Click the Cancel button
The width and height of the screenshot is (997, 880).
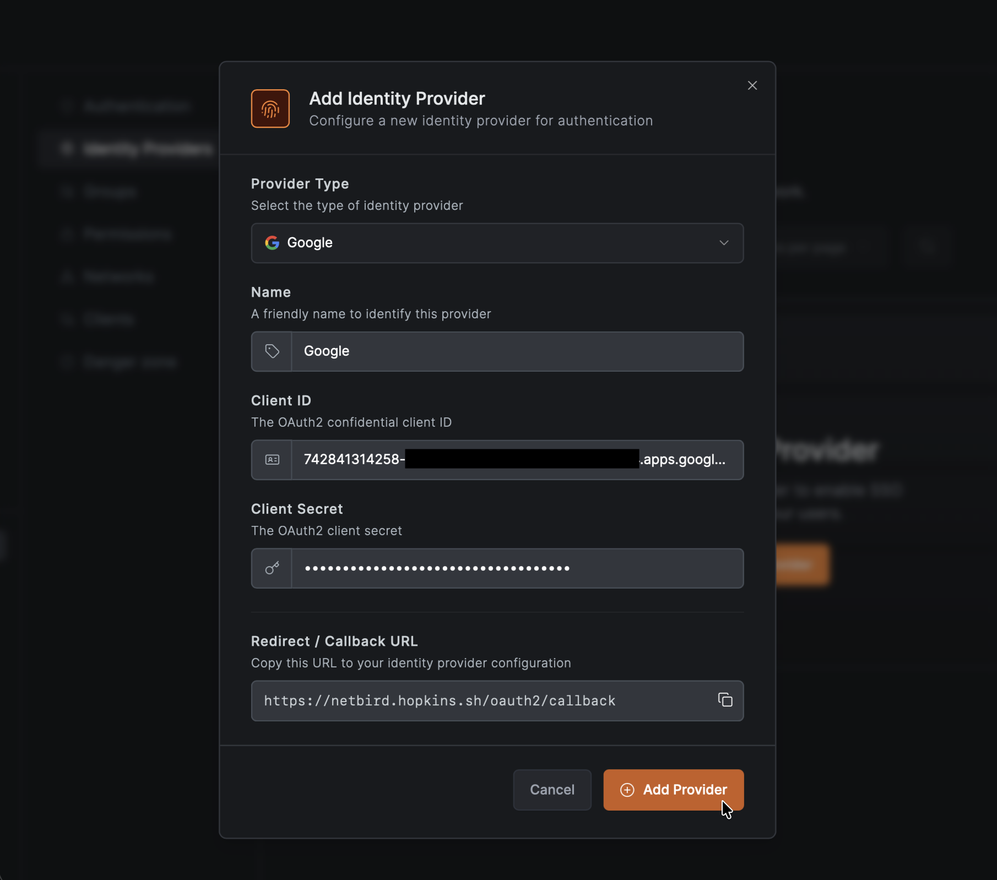coord(552,790)
